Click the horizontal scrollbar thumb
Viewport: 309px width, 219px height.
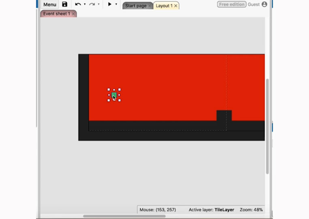click(124, 216)
